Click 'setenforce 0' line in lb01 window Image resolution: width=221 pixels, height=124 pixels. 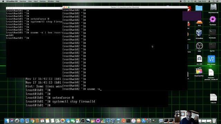click(x=50, y=97)
